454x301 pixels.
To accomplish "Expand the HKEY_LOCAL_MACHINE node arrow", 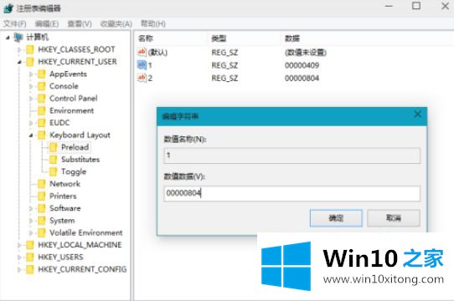I will click(19, 245).
